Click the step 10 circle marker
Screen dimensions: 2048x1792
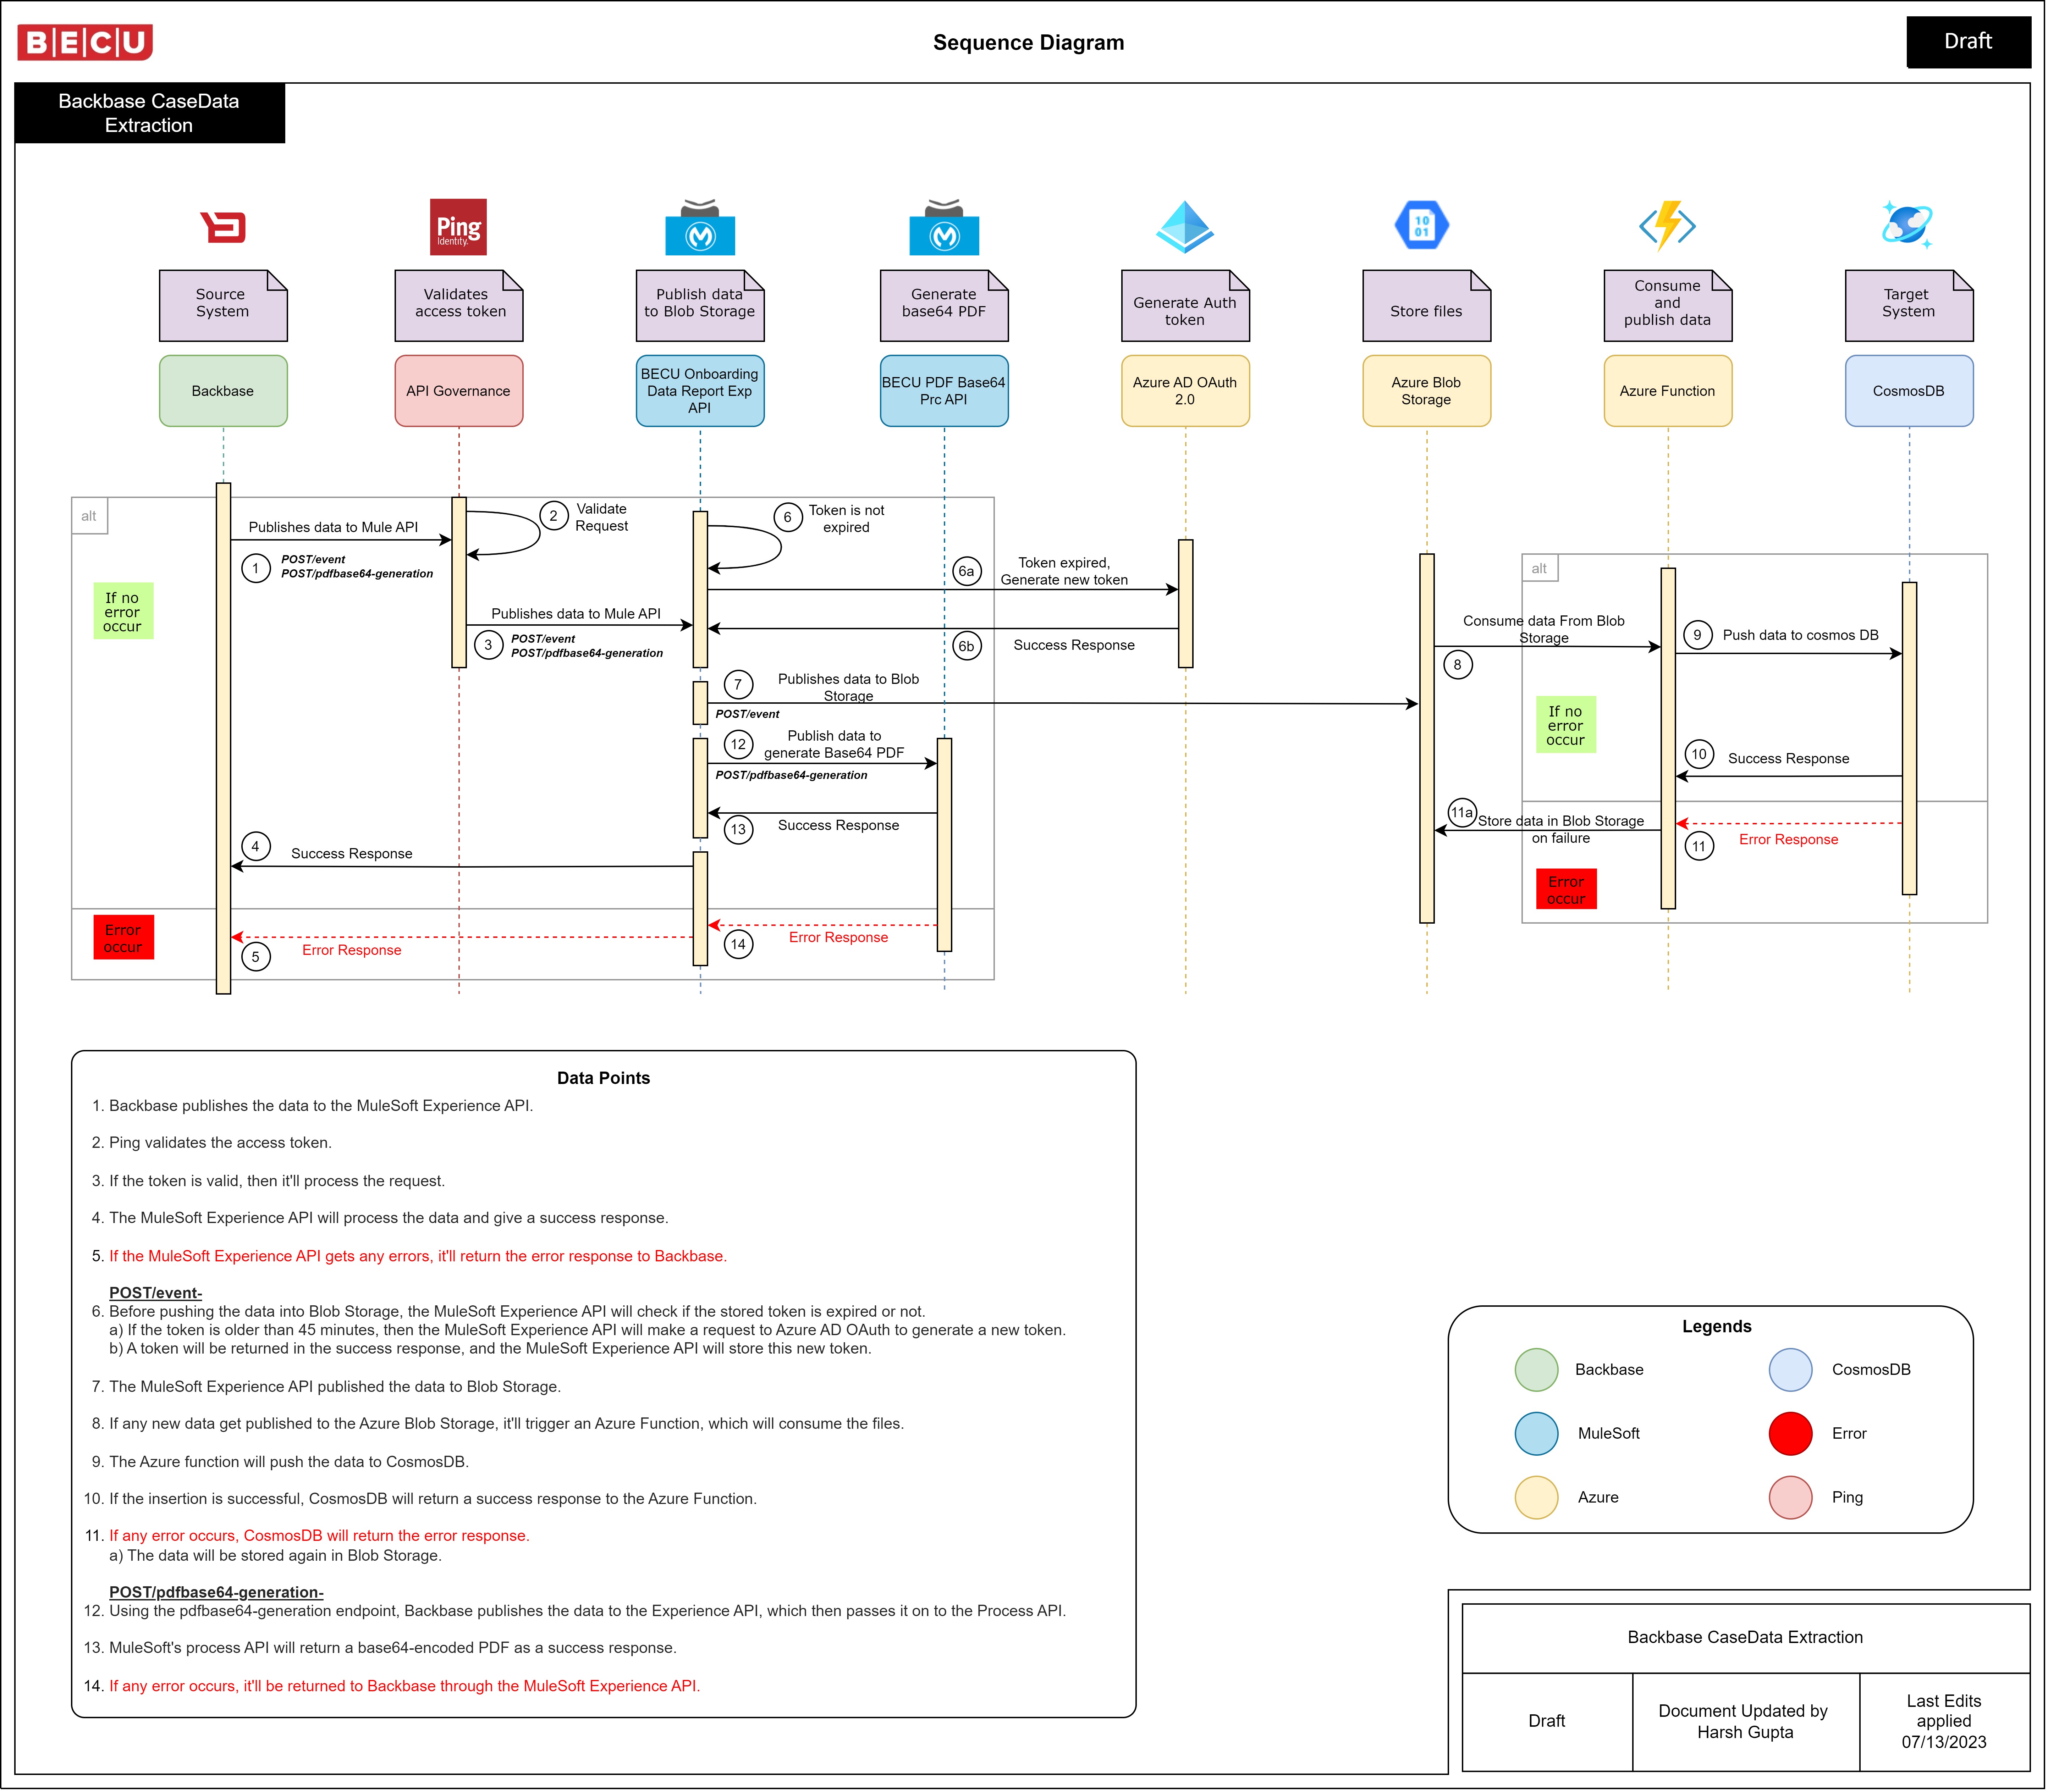pyautogui.click(x=1699, y=754)
